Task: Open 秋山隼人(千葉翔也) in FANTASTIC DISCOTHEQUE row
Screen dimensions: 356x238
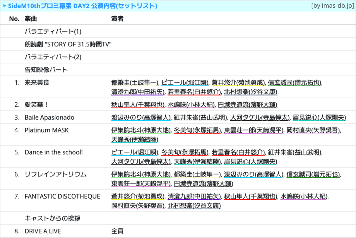Action: (x=251, y=196)
